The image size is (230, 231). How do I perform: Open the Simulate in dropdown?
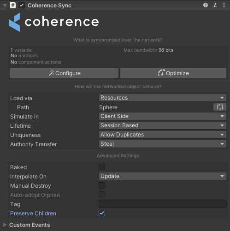163,116
